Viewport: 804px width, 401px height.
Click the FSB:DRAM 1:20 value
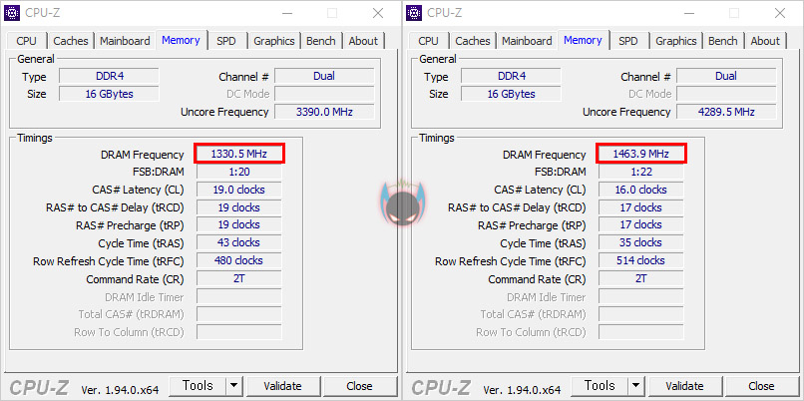click(x=239, y=172)
